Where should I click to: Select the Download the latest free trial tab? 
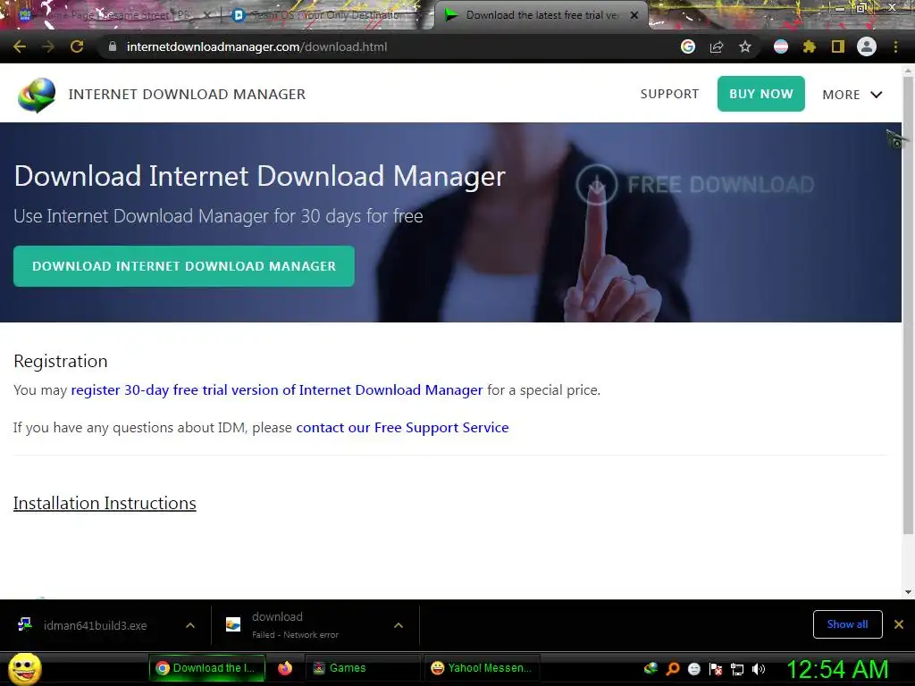541,15
